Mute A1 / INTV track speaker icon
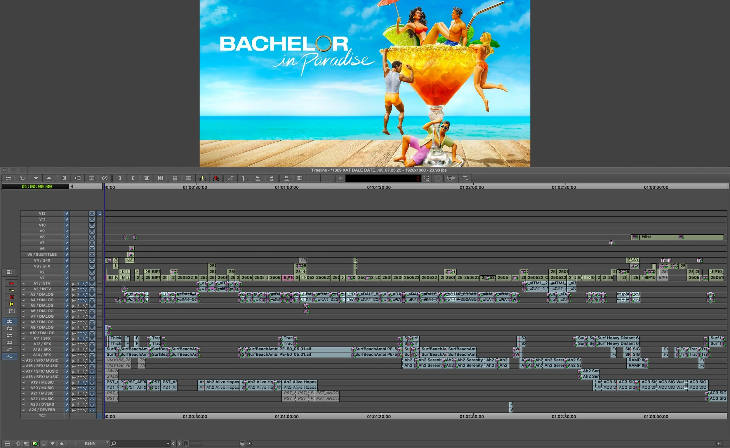The width and height of the screenshot is (730, 448). 23,283
